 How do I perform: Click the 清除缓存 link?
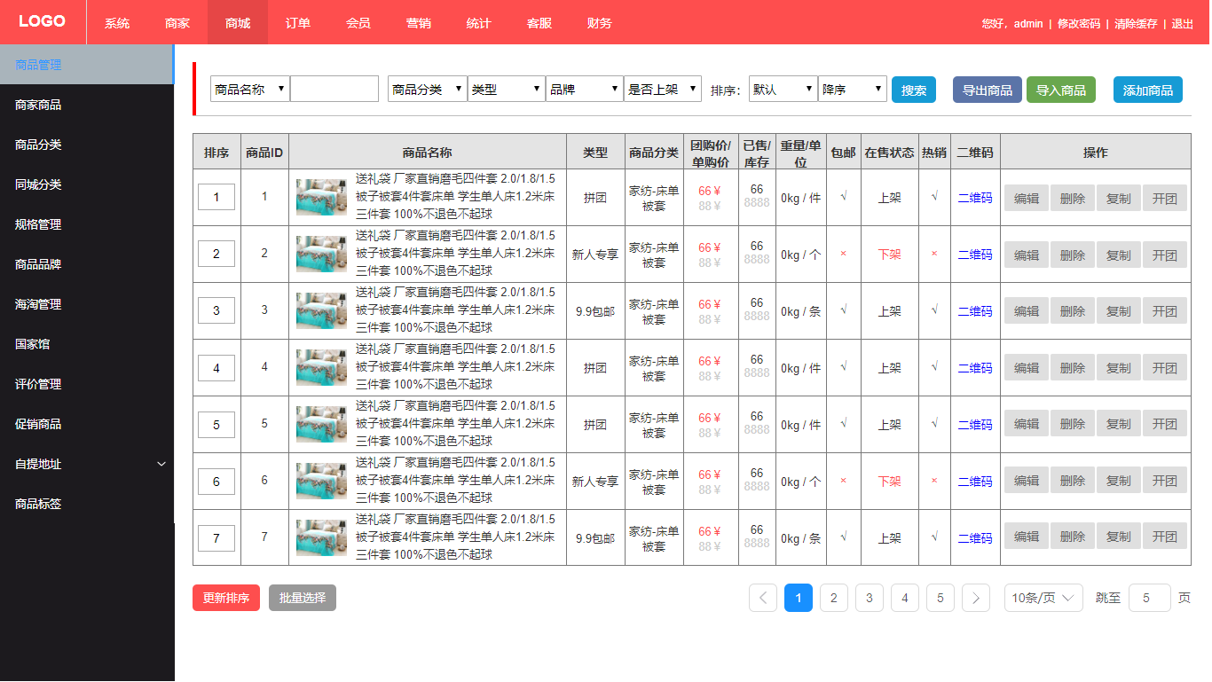pyautogui.click(x=1137, y=23)
